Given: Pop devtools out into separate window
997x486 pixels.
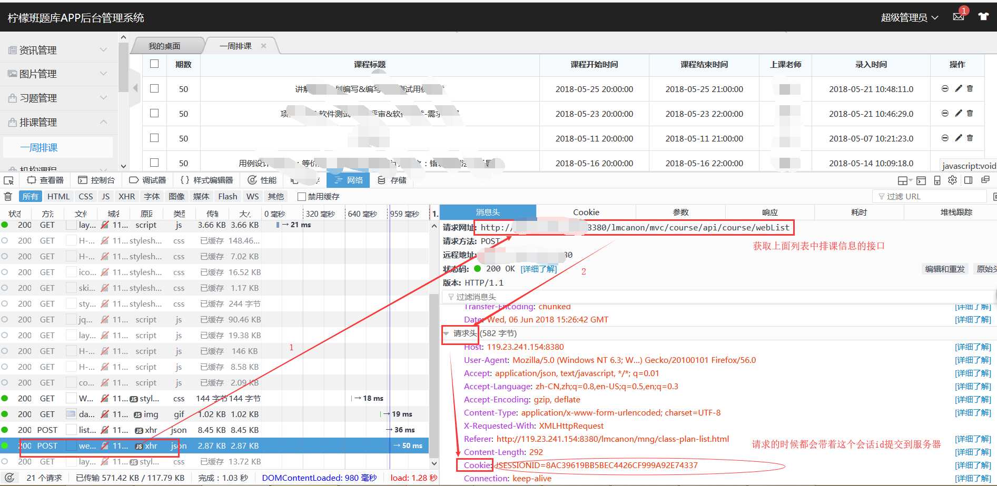Looking at the screenshot, I should pyautogui.click(x=985, y=180).
